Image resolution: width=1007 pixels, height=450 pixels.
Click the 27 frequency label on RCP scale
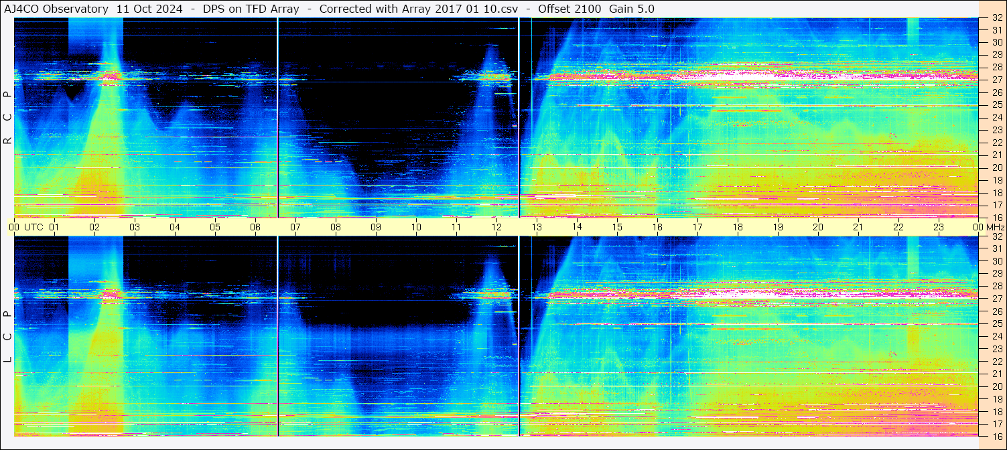click(x=997, y=80)
